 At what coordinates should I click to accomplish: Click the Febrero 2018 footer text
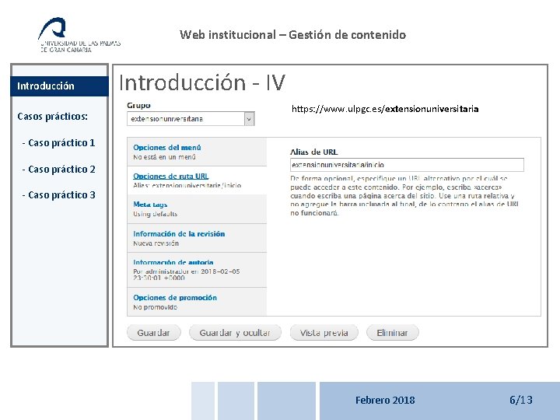(385, 400)
